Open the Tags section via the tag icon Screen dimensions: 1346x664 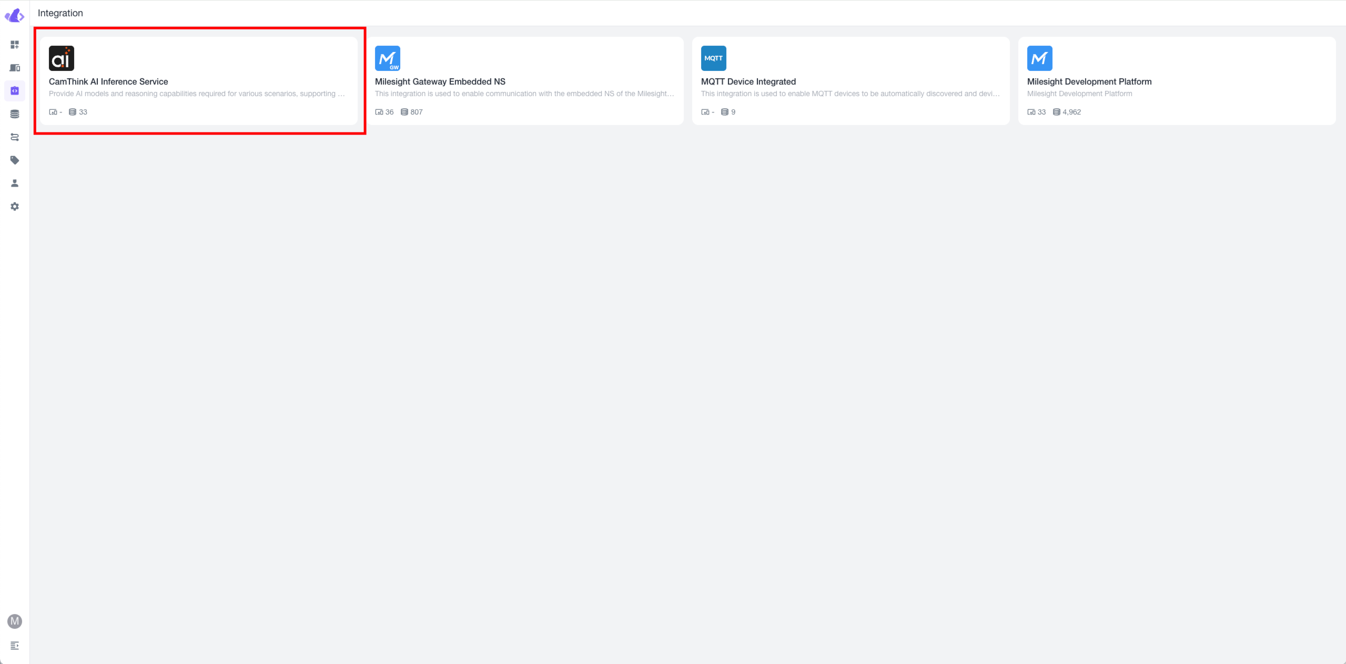point(15,160)
